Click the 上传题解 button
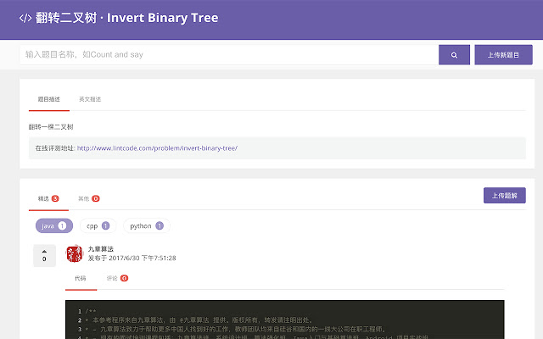The image size is (543, 339). point(504,196)
